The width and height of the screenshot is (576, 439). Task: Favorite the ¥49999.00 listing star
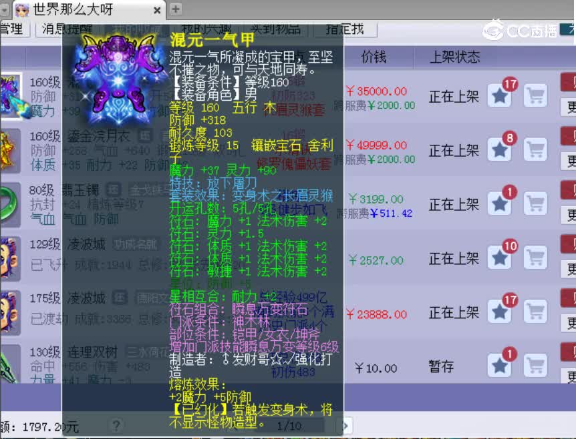(x=500, y=149)
